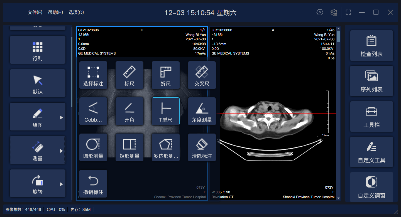This screenshot has height=217, width=401.
Task: Click the 选择标注 select annotation tool
Action: pyautogui.click(x=93, y=75)
